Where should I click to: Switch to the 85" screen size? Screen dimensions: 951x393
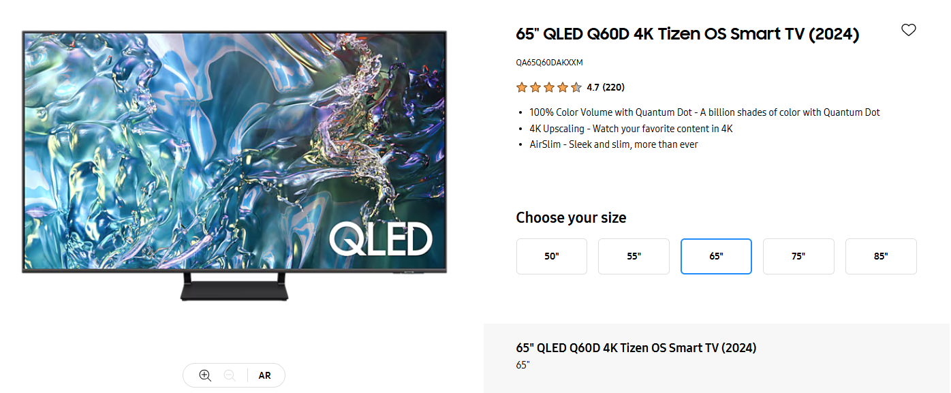tap(881, 257)
